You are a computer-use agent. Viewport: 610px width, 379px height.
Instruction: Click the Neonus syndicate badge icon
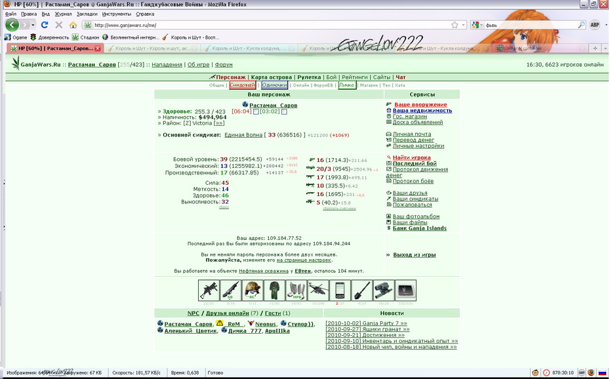pyautogui.click(x=251, y=323)
